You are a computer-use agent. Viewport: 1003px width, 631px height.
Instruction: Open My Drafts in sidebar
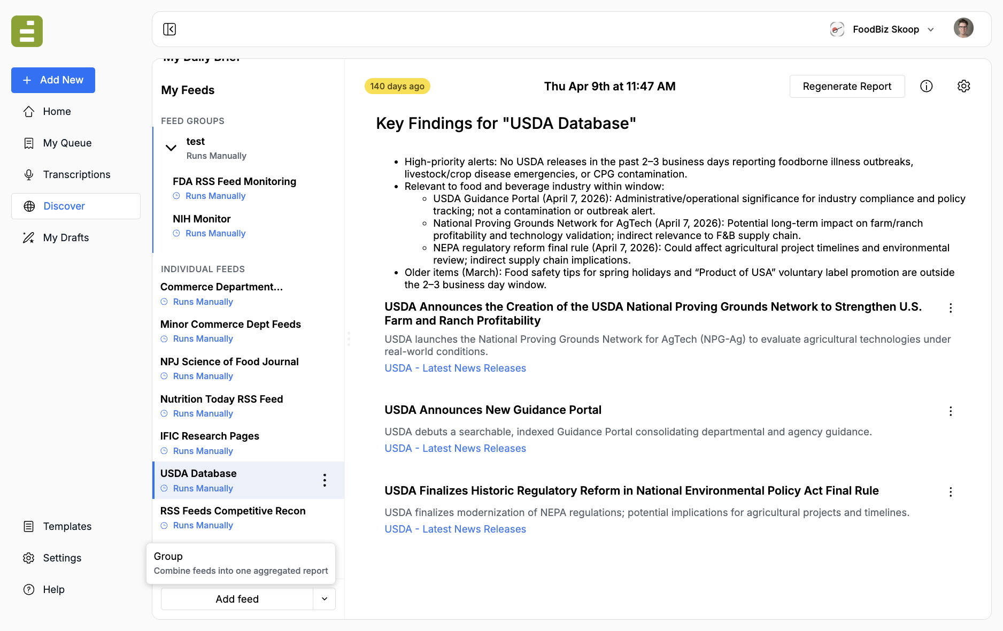56,237
